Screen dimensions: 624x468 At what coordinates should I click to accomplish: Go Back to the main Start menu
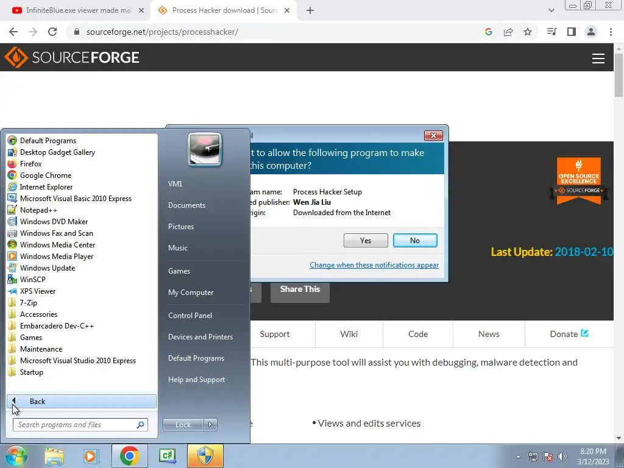pos(82,401)
